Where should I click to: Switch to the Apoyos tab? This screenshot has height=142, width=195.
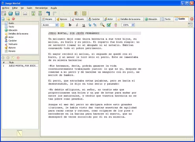pos(63,19)
